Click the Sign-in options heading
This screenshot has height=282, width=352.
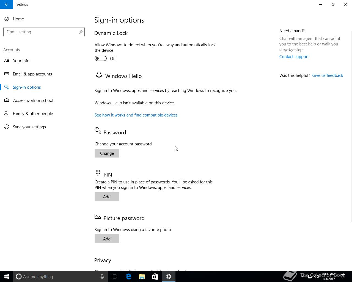119,20
